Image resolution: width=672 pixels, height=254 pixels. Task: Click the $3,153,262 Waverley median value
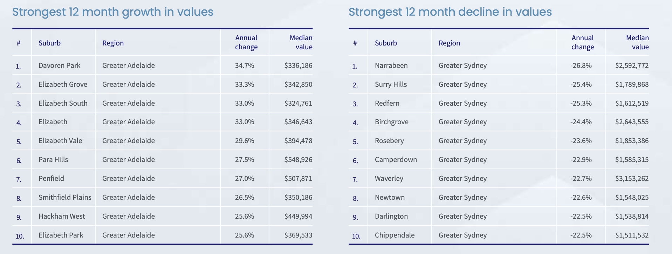(x=632, y=178)
